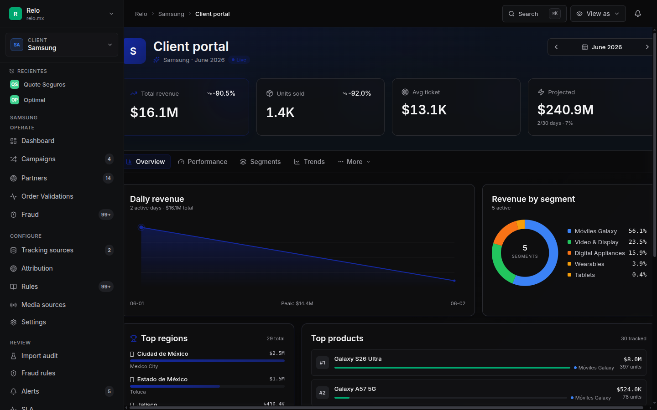
Task: Click Estado de México revenue bar
Action: pos(207,386)
